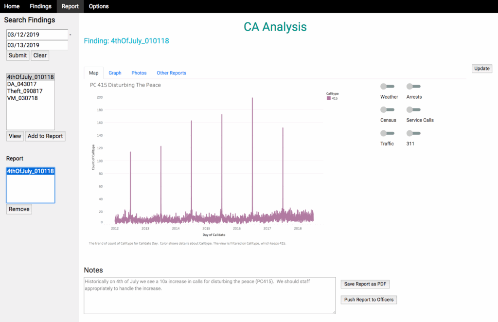Select the Other Reports tab
The height and width of the screenshot is (322, 498).
[171, 73]
